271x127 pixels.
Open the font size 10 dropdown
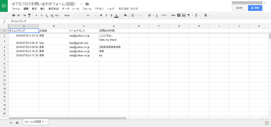(x=91, y=16)
